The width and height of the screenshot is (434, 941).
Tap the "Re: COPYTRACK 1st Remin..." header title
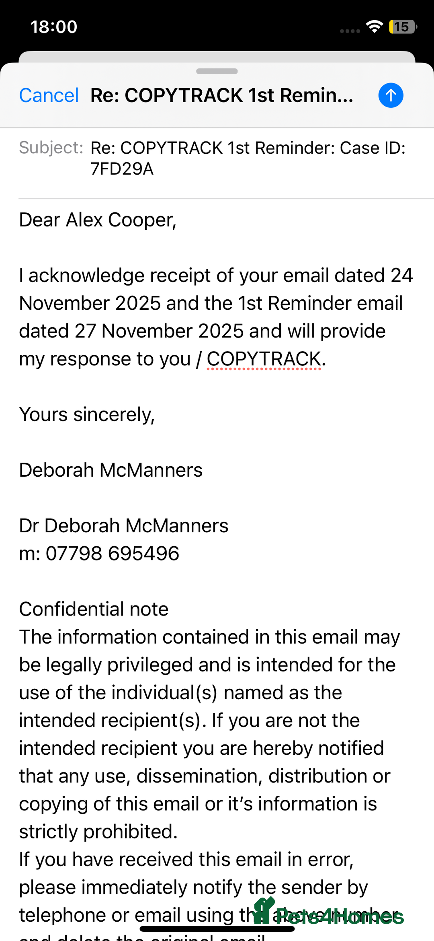[221, 95]
